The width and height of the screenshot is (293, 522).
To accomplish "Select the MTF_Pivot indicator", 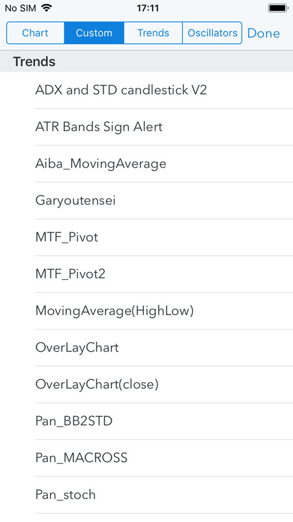I will click(x=146, y=238).
